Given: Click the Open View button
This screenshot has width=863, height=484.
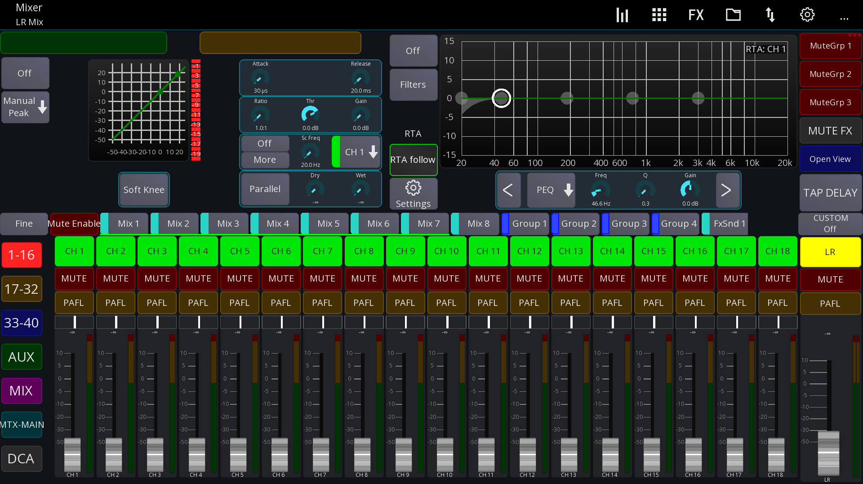Looking at the screenshot, I should point(830,159).
